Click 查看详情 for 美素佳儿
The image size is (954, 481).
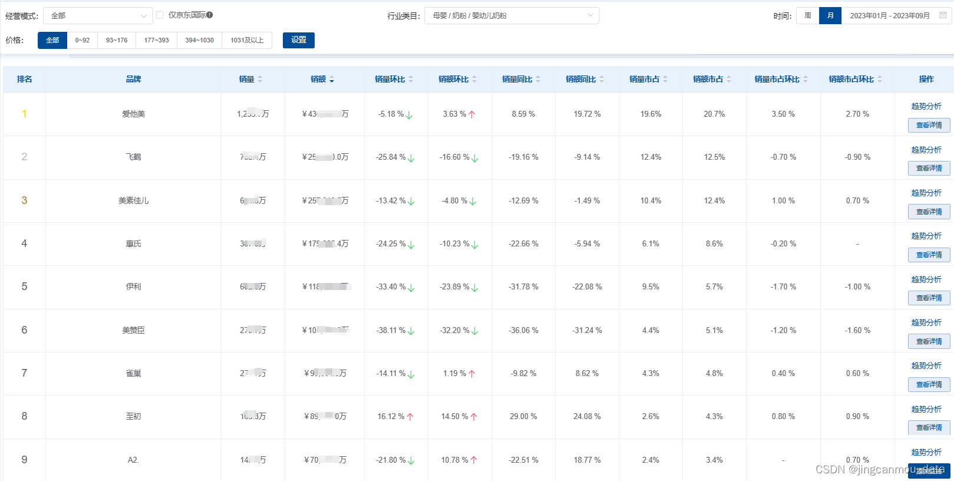click(x=929, y=212)
